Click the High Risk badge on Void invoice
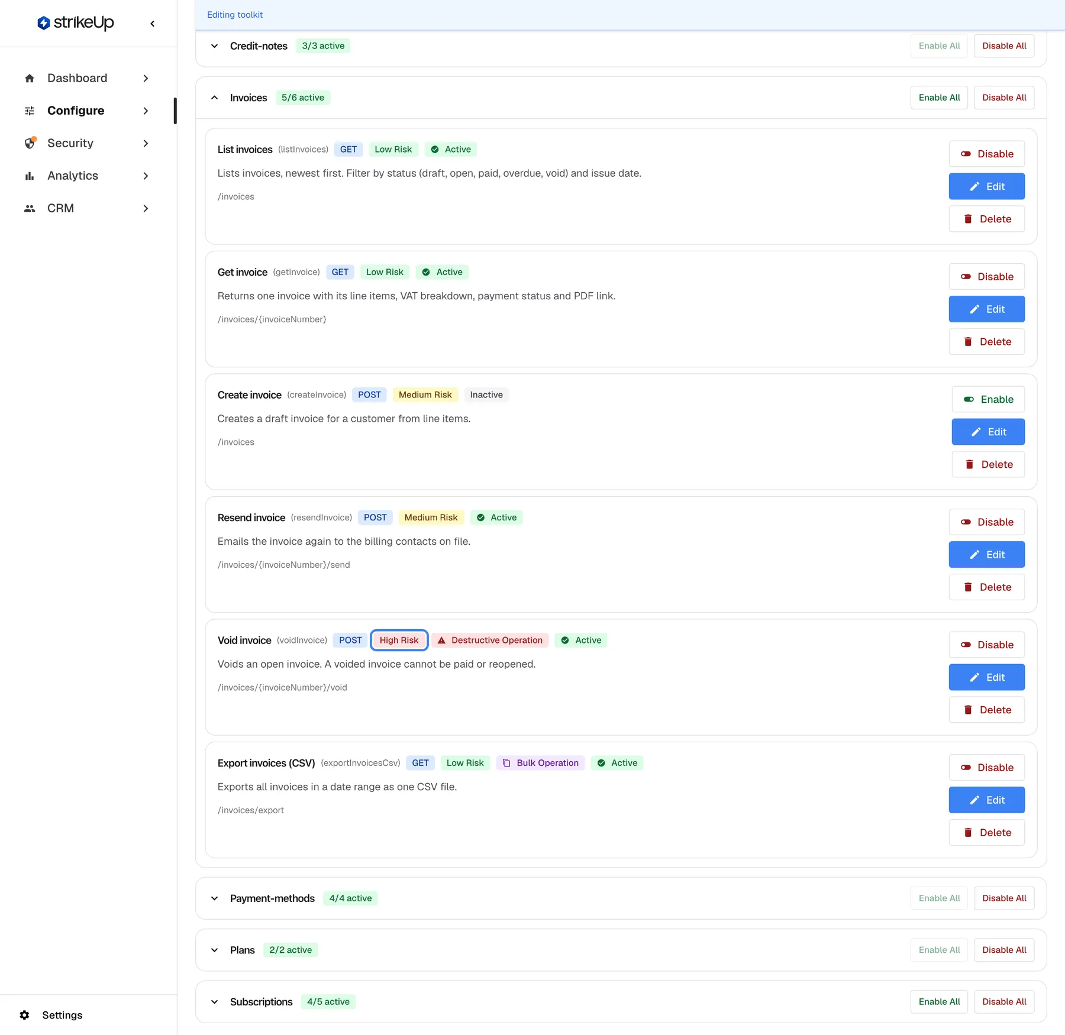1065x1035 pixels. pyautogui.click(x=399, y=640)
